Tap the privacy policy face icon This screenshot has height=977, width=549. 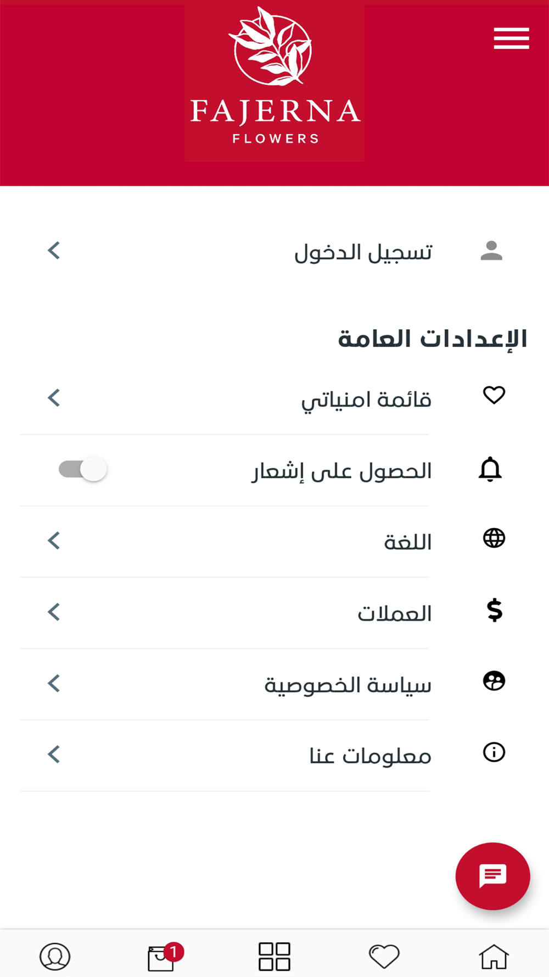point(494,681)
